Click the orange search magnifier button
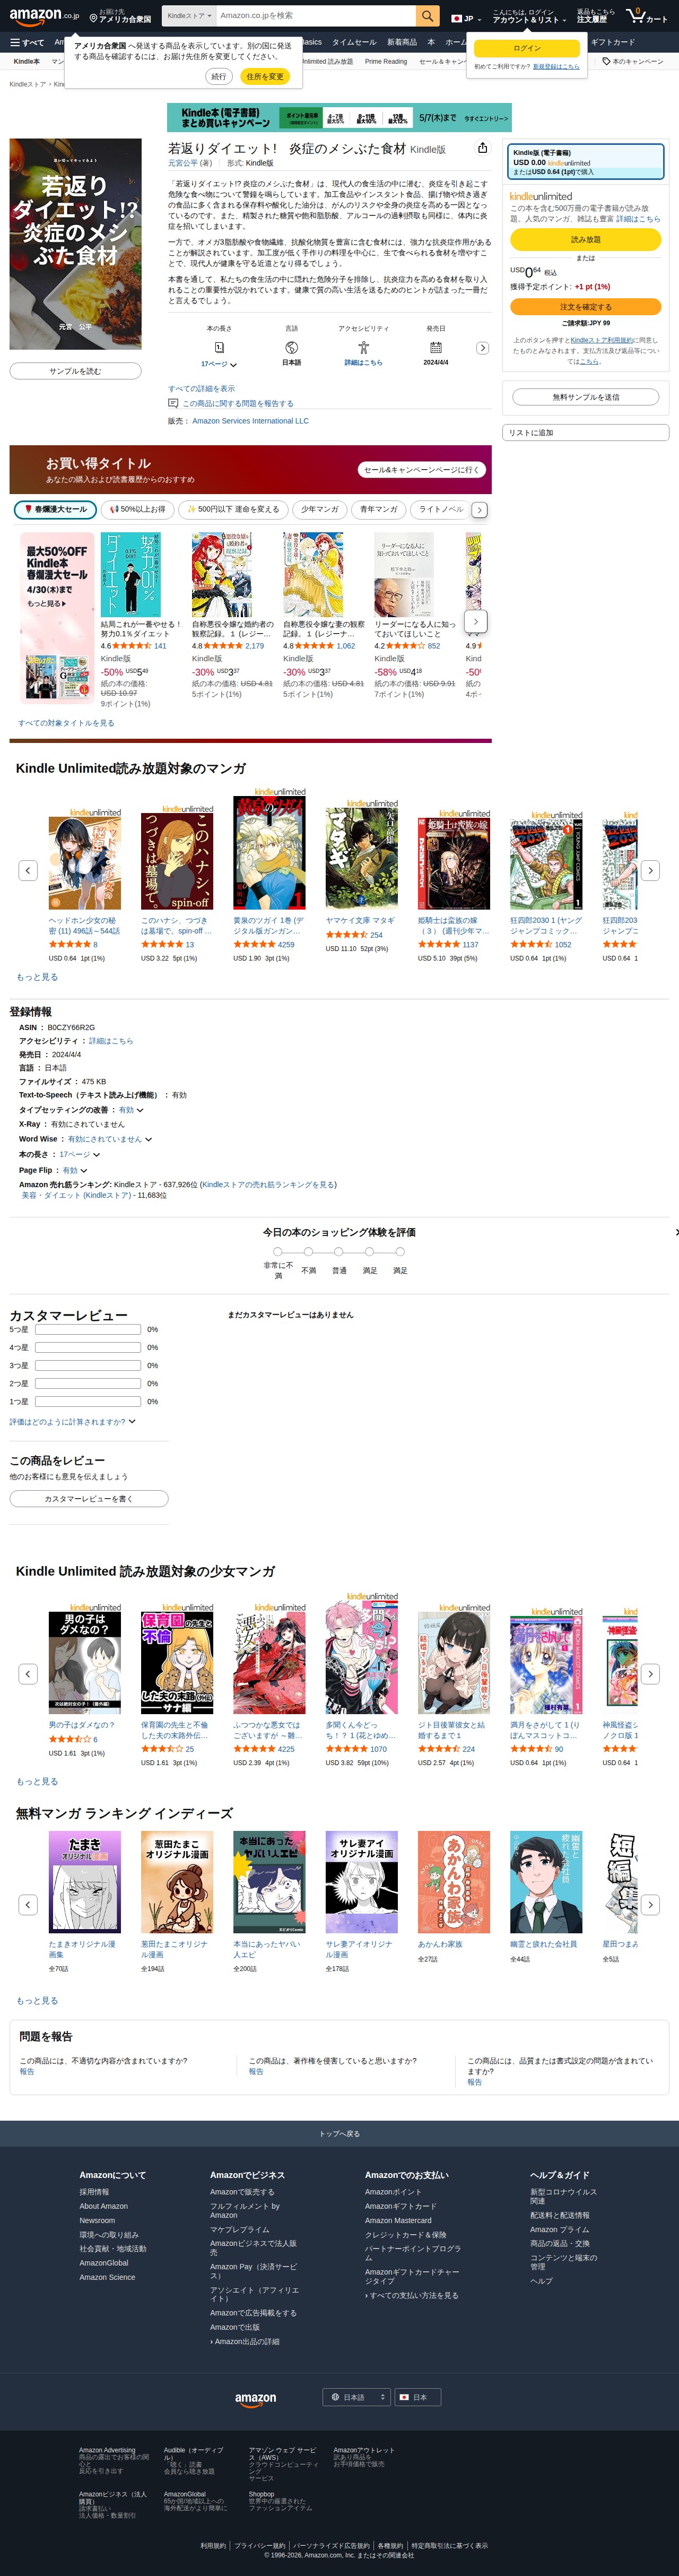The image size is (679, 2576). point(428,16)
